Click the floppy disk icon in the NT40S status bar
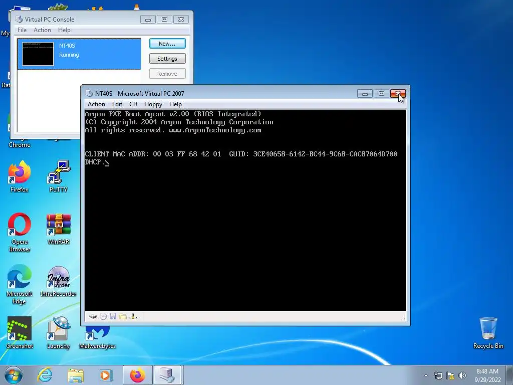This screenshot has width=513, height=385. point(113,317)
